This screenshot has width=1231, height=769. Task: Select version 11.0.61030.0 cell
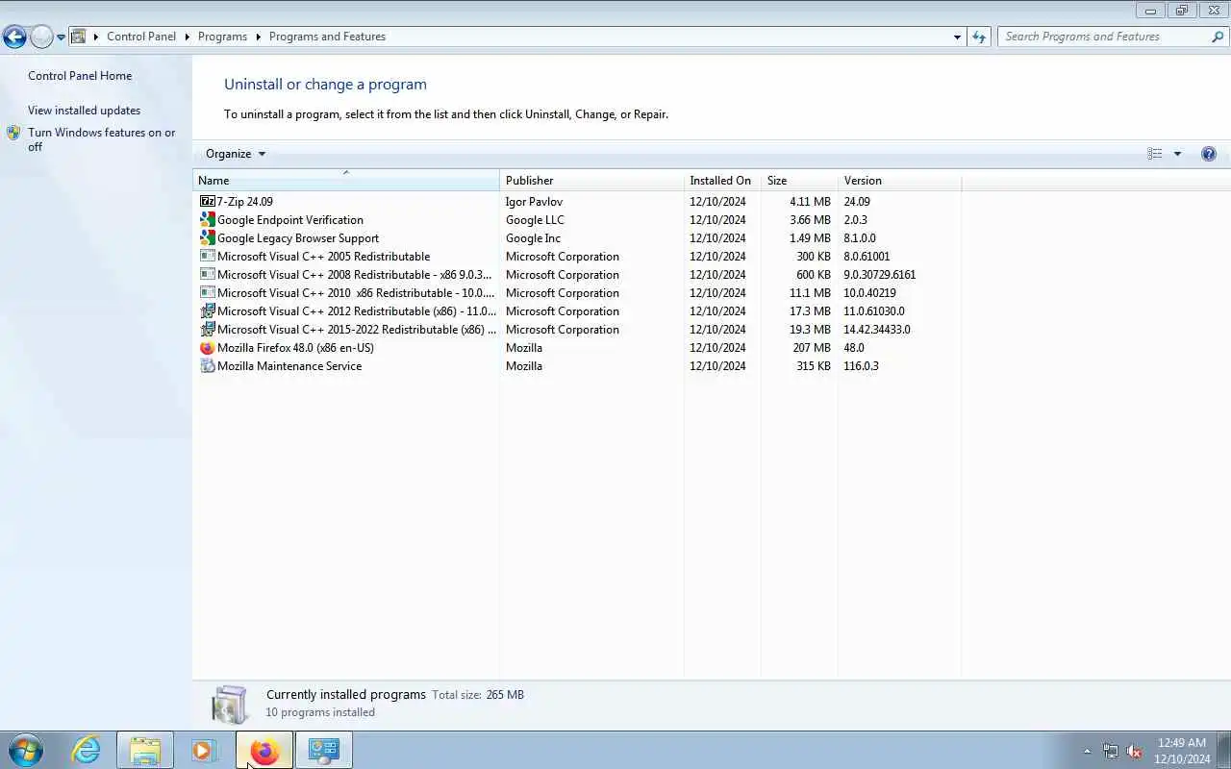[x=874, y=311]
